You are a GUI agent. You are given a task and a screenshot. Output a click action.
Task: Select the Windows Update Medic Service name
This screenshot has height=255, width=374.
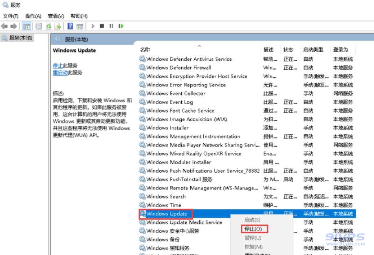184,222
